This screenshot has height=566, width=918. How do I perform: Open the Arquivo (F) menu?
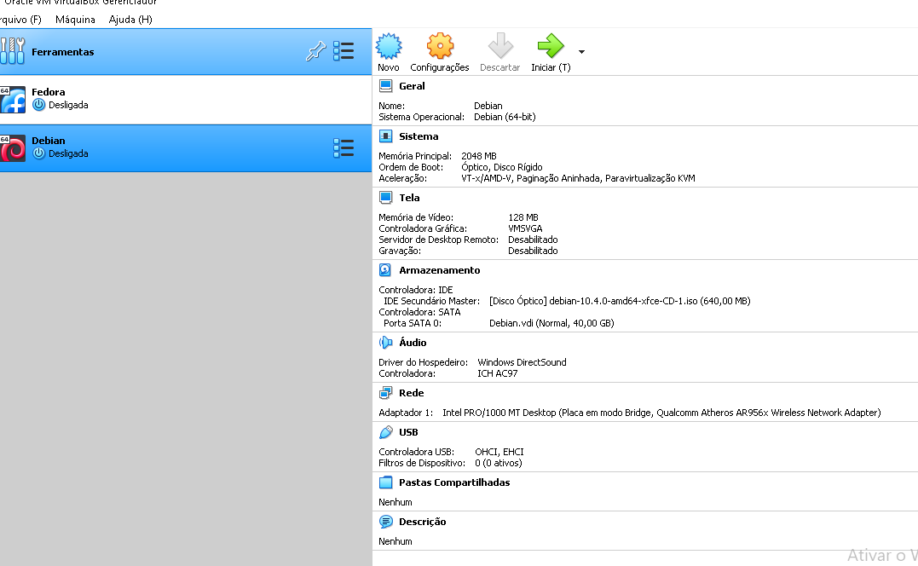click(20, 20)
